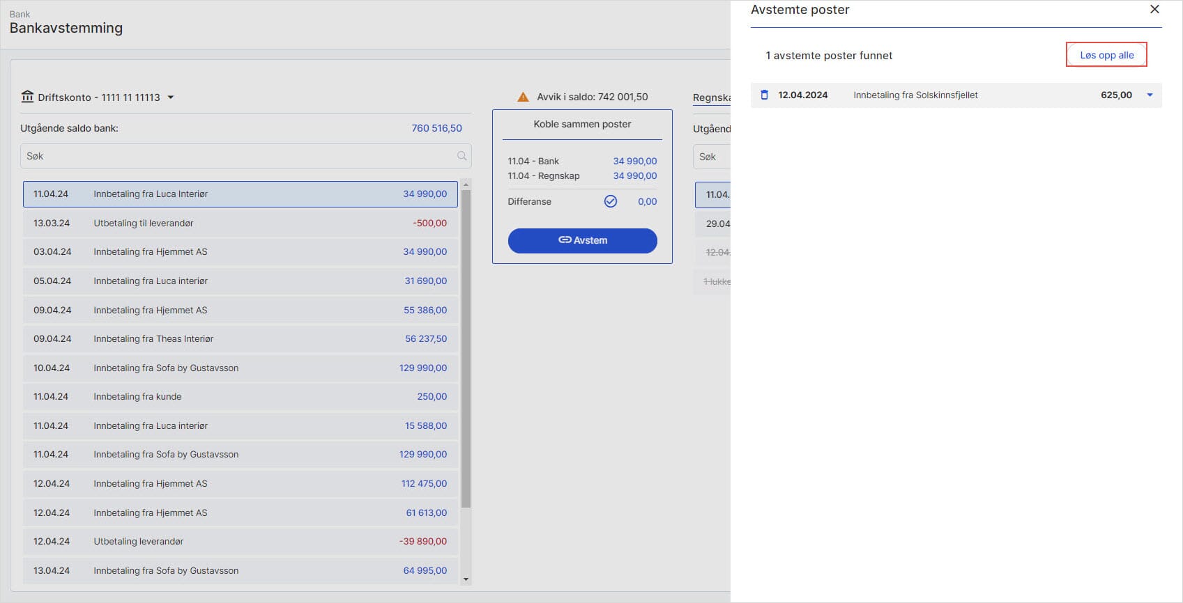Image resolution: width=1183 pixels, height=603 pixels.
Task: Close the Avstemte poster panel
Action: [1154, 10]
